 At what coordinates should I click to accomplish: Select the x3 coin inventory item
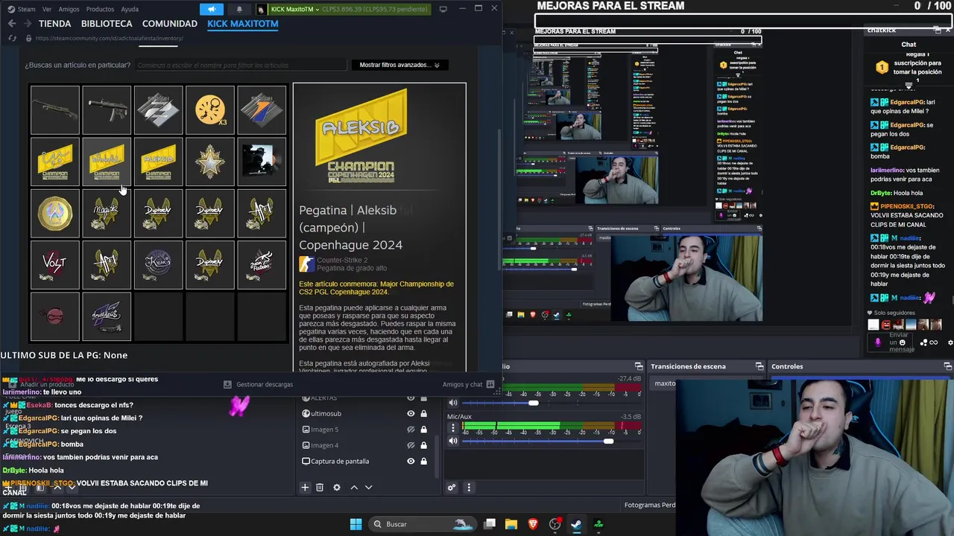coord(210,110)
